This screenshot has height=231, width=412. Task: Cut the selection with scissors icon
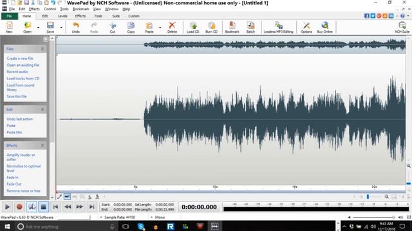coord(113,27)
